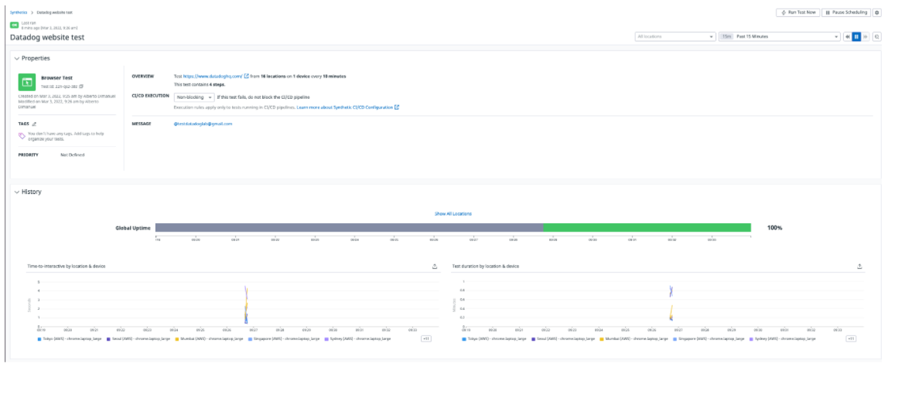The width and height of the screenshot is (905, 394).
Task: Click the Singapore legend swatch in Test duration graph
Action: (674, 338)
